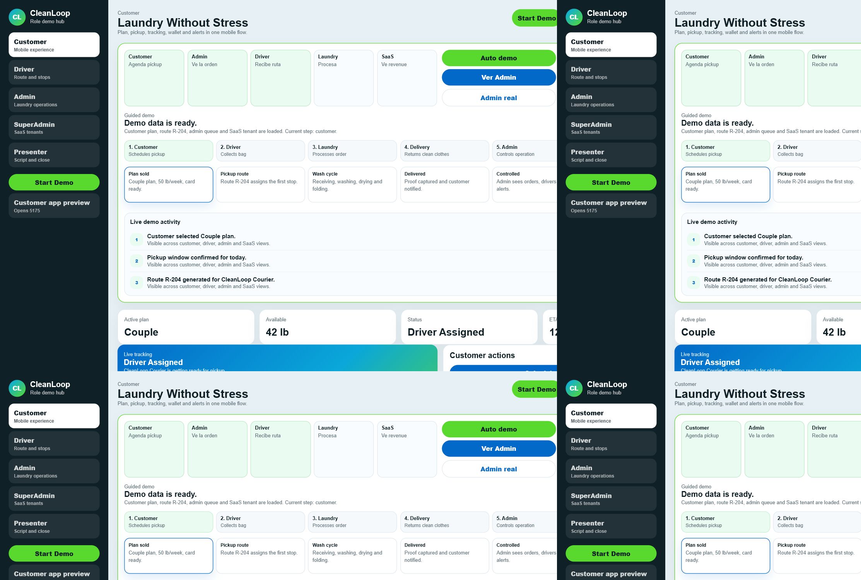861x580 pixels.
Task: Click Admin real in the upper-left panel
Action: click(x=499, y=98)
